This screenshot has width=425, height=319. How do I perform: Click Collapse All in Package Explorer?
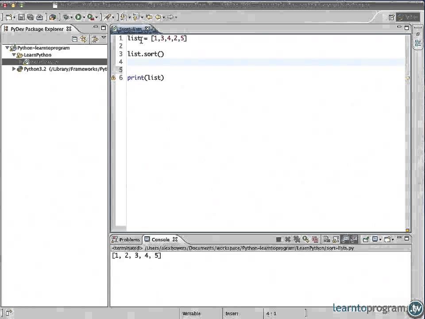tap(74, 39)
